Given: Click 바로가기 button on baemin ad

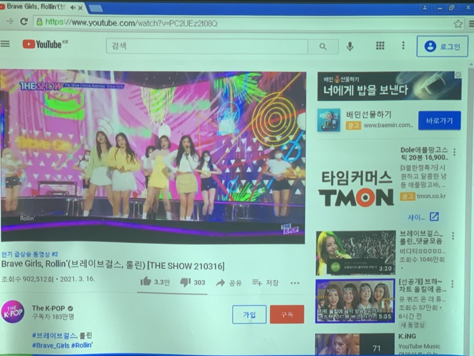Looking at the screenshot, I should pyautogui.click(x=440, y=121).
